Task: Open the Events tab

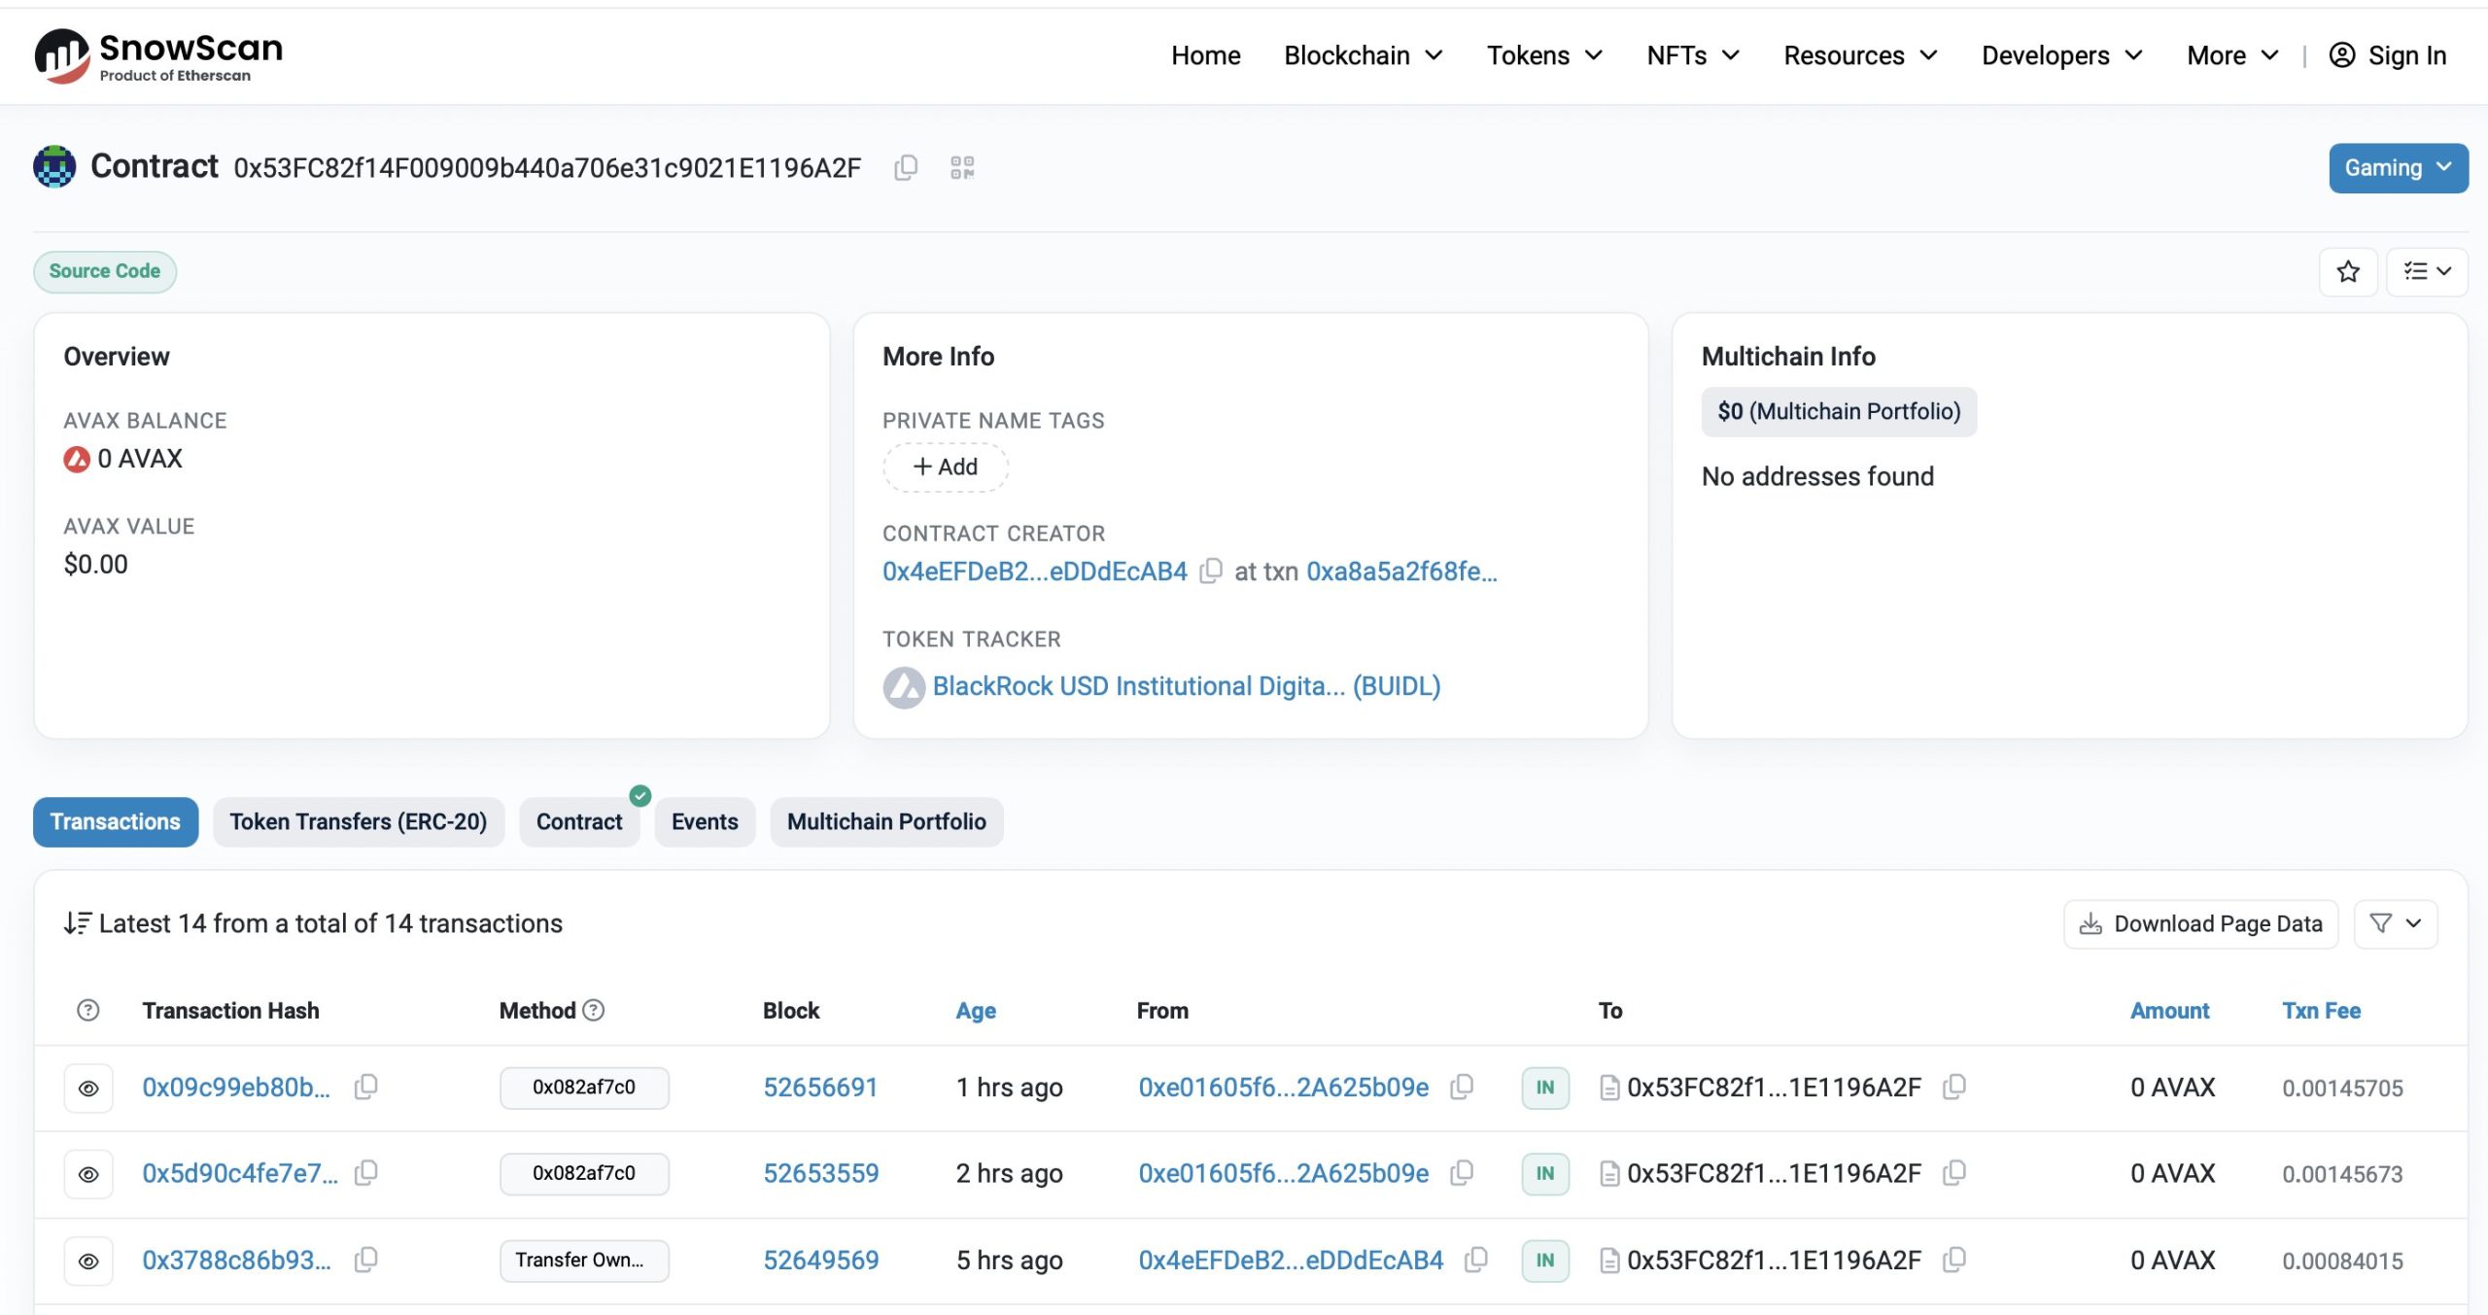Action: pos(704,822)
